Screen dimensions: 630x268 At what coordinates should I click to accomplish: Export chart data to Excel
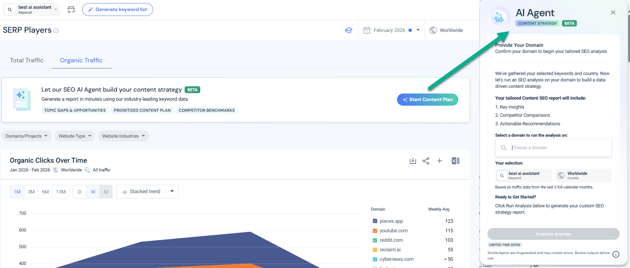[455, 161]
